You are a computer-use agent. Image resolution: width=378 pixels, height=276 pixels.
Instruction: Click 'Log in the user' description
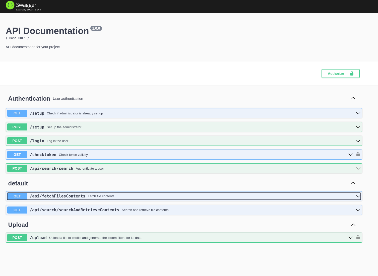point(57,141)
